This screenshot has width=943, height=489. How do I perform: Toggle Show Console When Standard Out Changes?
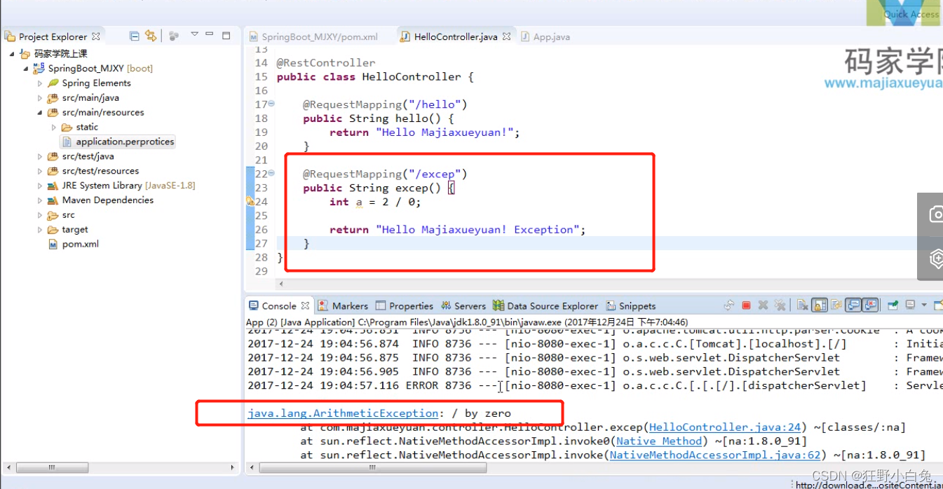853,305
